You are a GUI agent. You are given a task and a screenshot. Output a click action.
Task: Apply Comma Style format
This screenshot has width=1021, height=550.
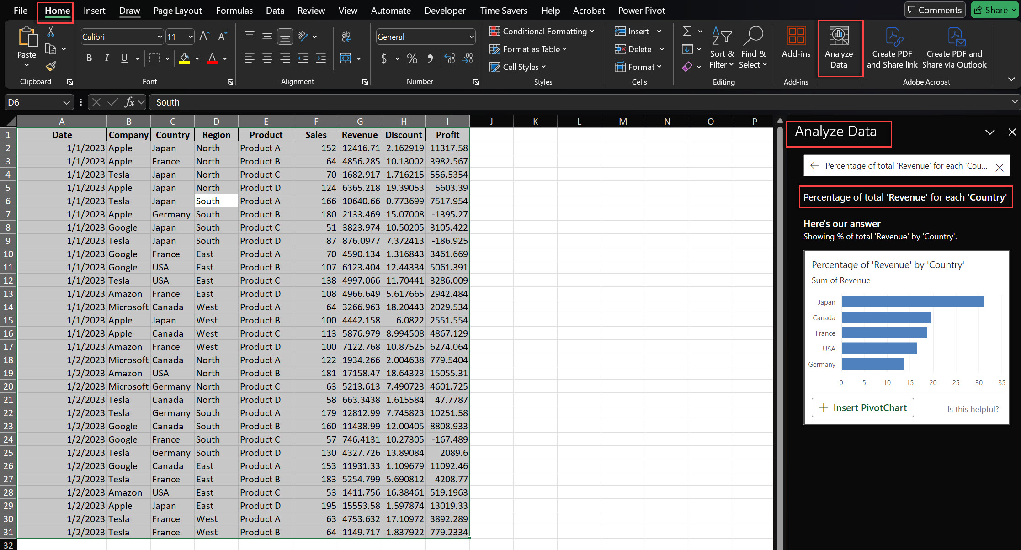(430, 58)
